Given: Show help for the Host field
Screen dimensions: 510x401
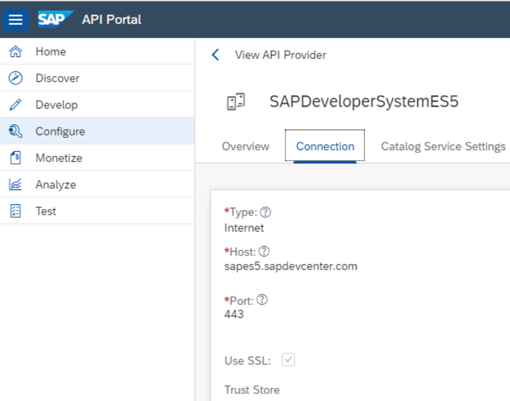Looking at the screenshot, I should tap(264, 251).
